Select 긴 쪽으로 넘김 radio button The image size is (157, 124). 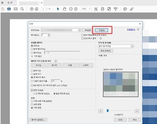[x=34, y=94]
